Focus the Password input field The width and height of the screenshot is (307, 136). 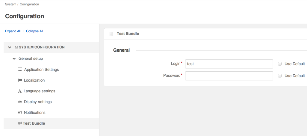click(229, 76)
